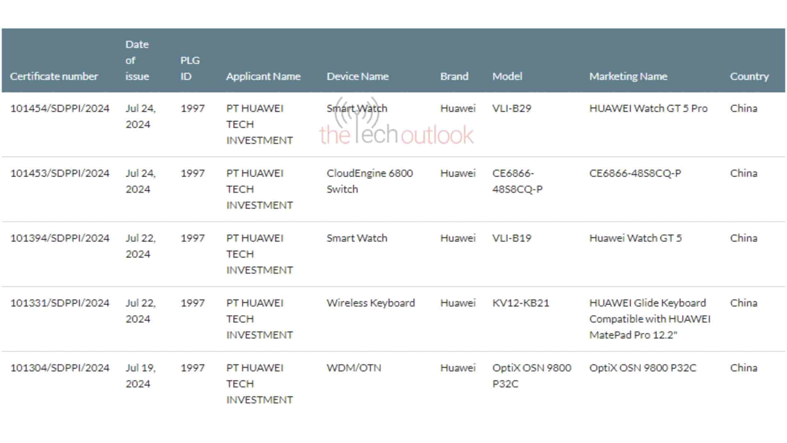This screenshot has height=443, width=787.
Task: Select the CloudEngine 6800 Switch device cell
Action: (370, 181)
